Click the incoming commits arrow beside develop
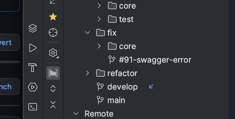The image size is (235, 119). (151, 86)
